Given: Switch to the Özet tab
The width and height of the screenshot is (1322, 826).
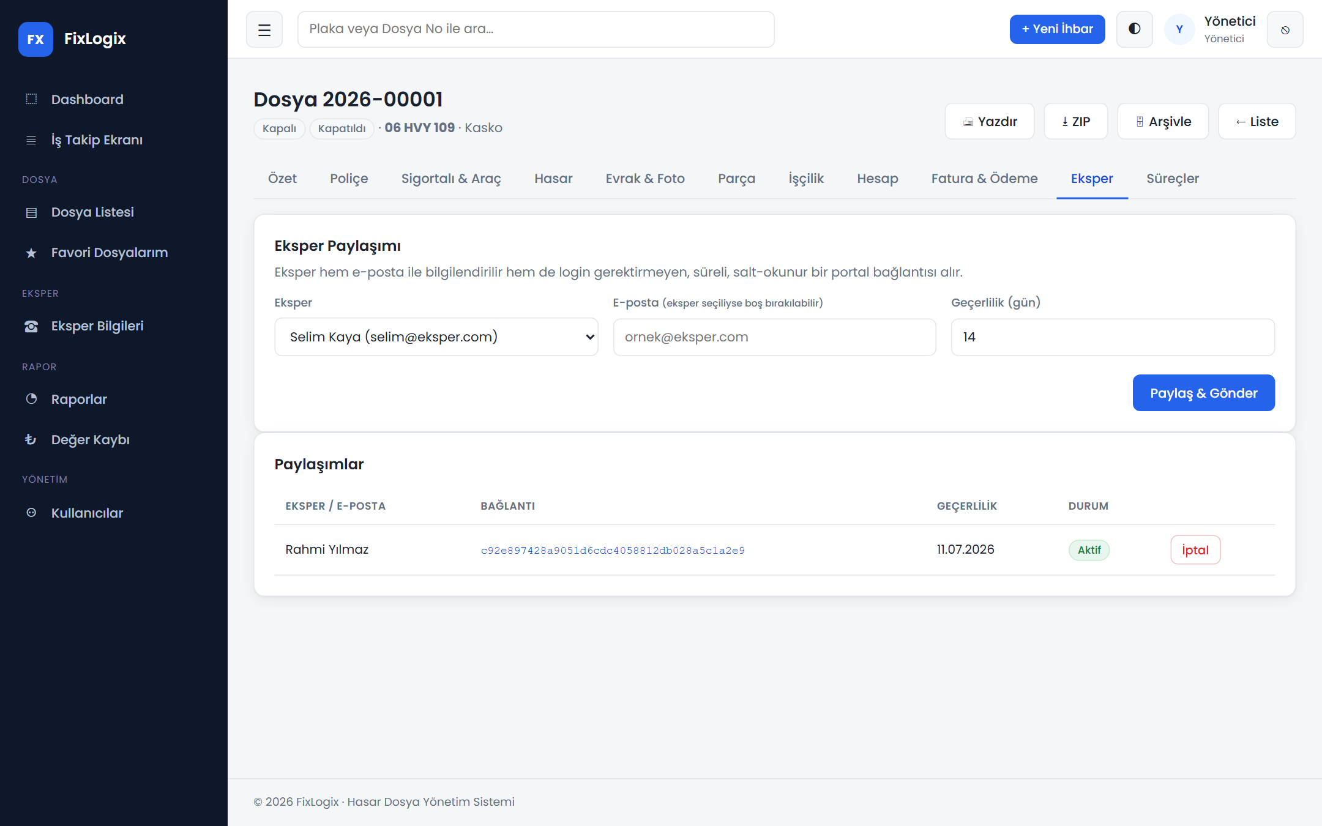Looking at the screenshot, I should click(282, 179).
